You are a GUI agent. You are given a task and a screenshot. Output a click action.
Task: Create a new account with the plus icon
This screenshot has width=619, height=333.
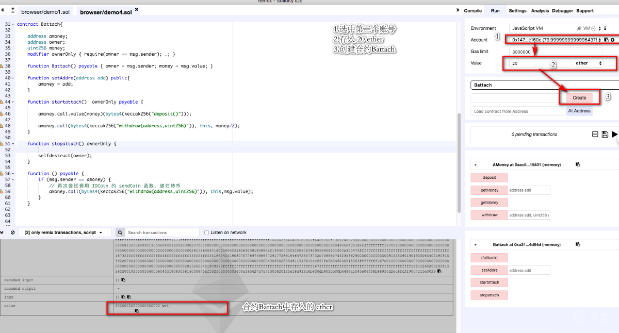pyautogui.click(x=612, y=40)
